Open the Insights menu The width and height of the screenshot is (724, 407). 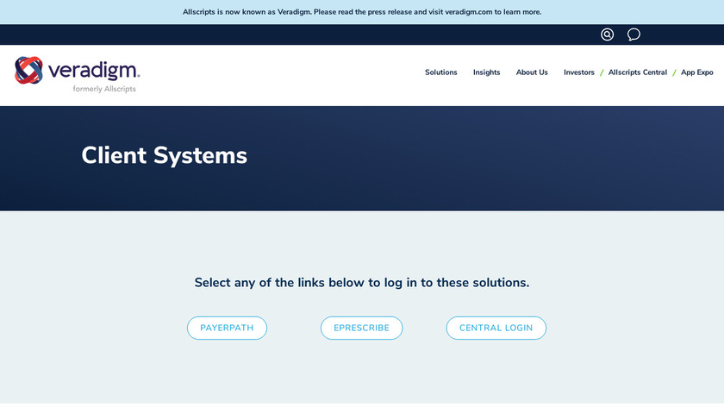pyautogui.click(x=486, y=72)
